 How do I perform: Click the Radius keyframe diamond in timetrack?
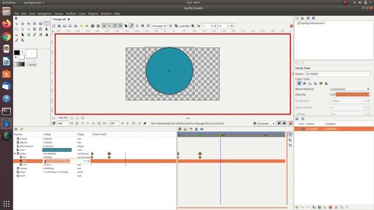200,153
